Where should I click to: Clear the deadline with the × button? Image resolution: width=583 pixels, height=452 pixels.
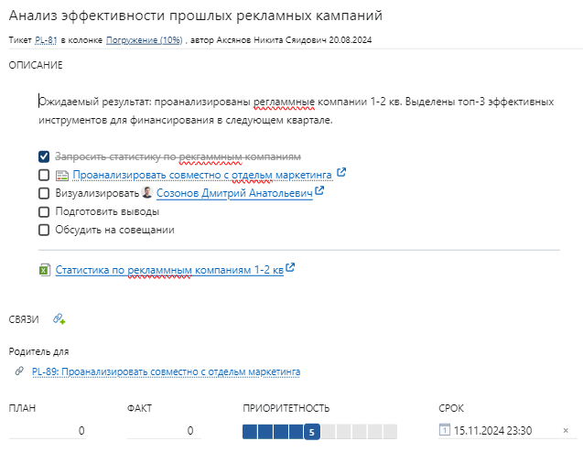(x=566, y=430)
